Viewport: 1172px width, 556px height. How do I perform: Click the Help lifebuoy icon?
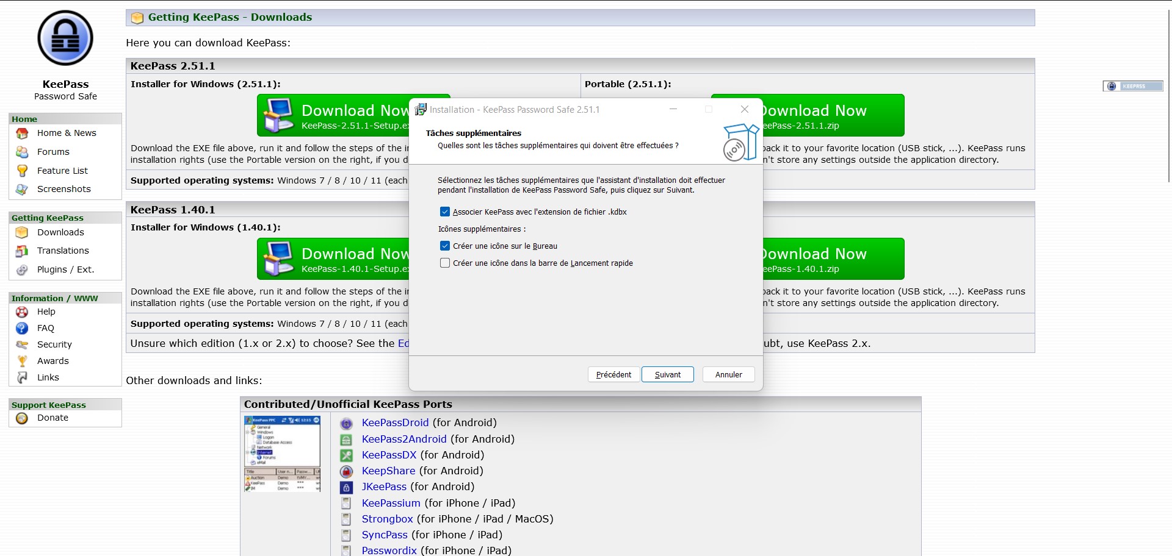(22, 312)
